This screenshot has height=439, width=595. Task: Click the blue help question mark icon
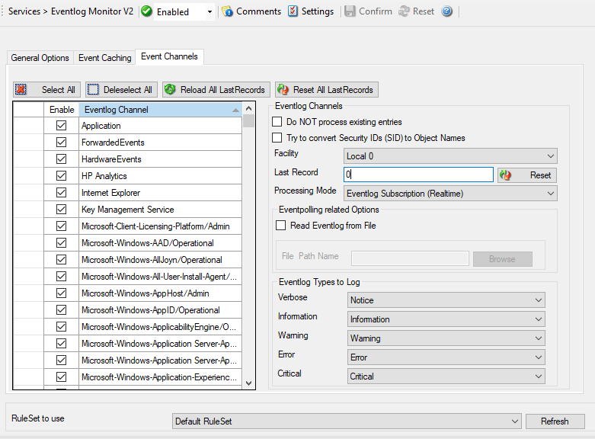pyautogui.click(x=447, y=11)
